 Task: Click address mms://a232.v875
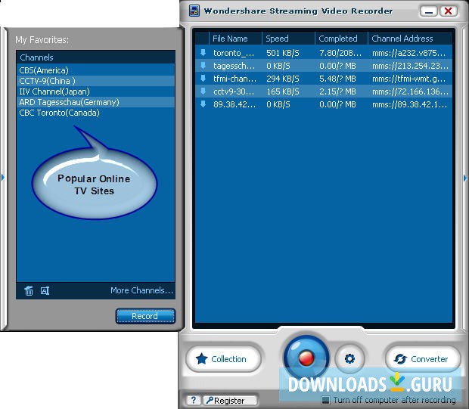pyautogui.click(x=409, y=53)
